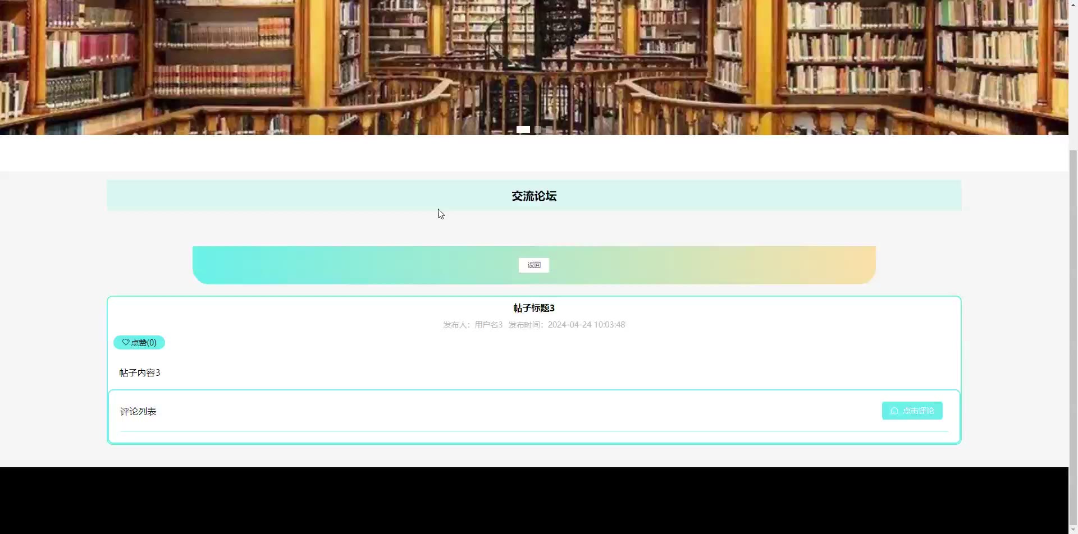Click the 评论列表 label
The width and height of the screenshot is (1078, 534).
(138, 412)
